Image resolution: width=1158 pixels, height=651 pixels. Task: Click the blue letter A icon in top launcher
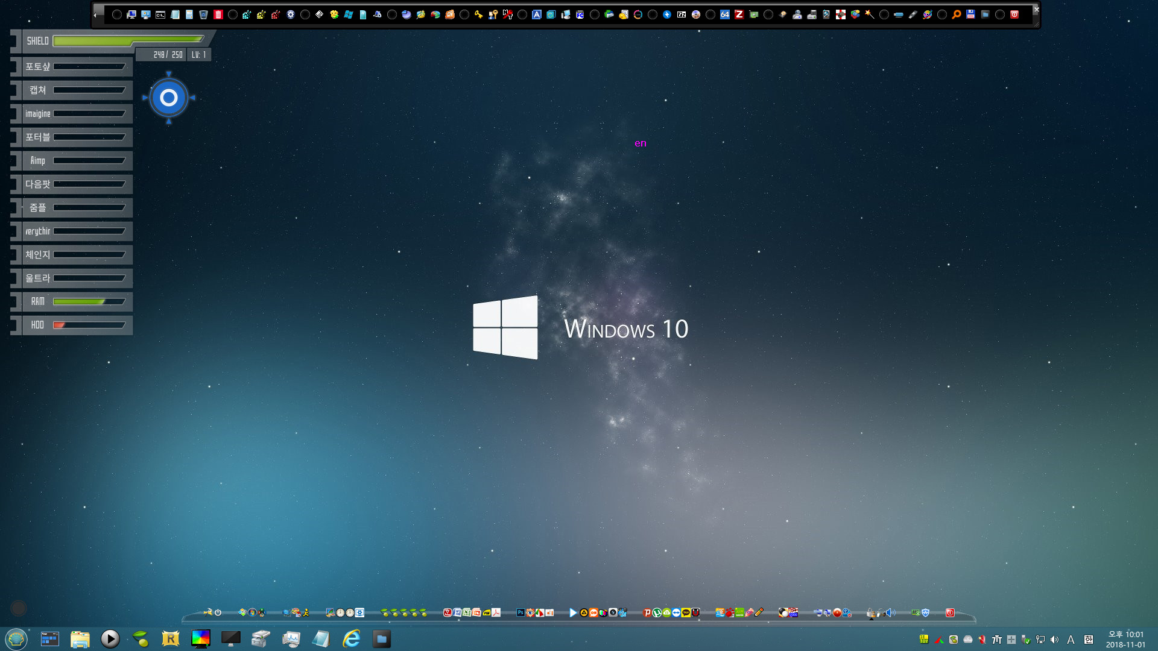(537, 14)
